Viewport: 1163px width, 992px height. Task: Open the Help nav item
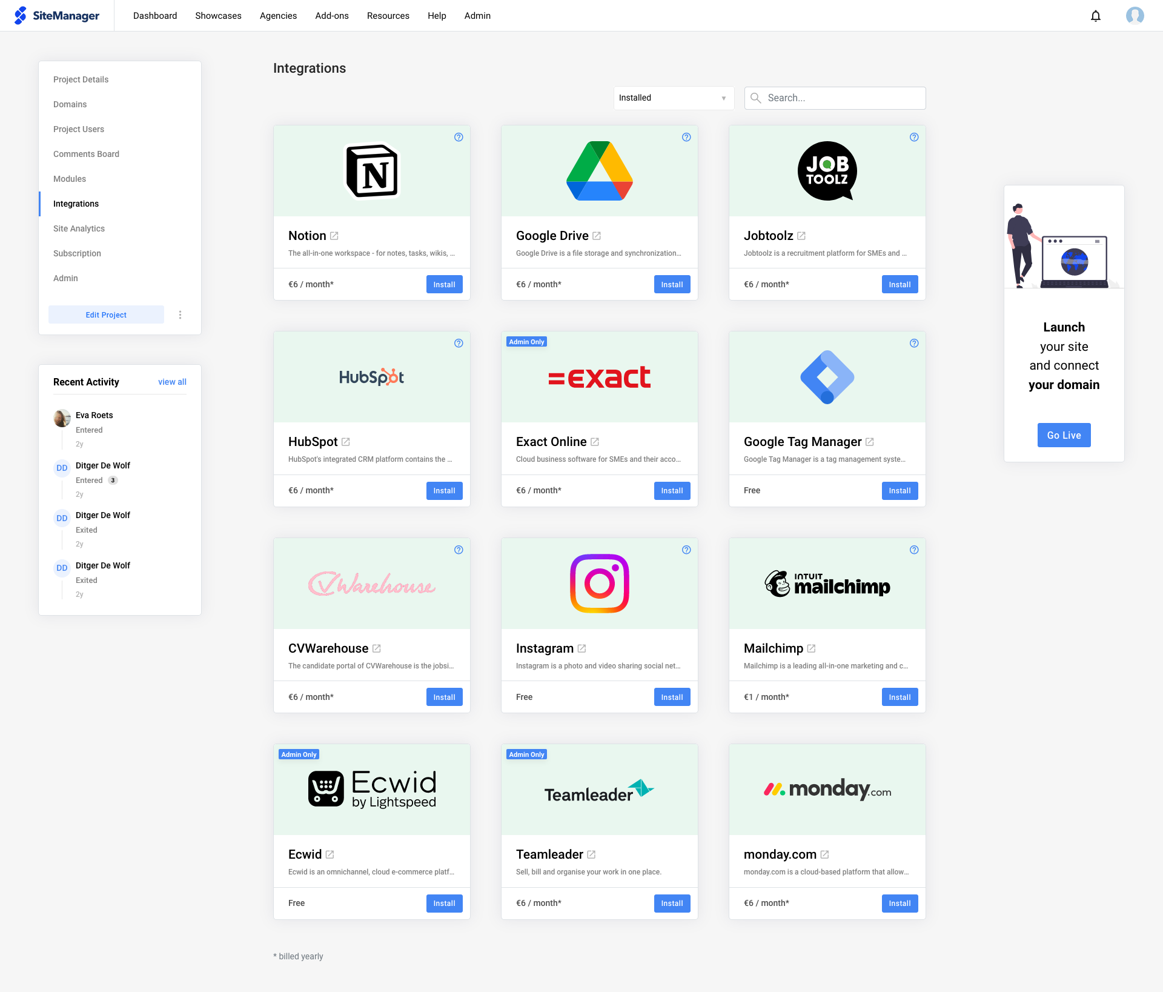pyautogui.click(x=437, y=16)
